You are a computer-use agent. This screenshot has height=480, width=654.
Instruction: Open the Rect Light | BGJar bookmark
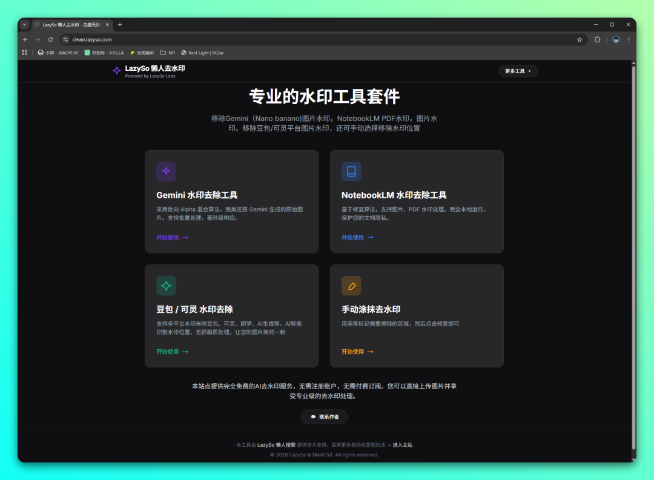tap(202, 53)
